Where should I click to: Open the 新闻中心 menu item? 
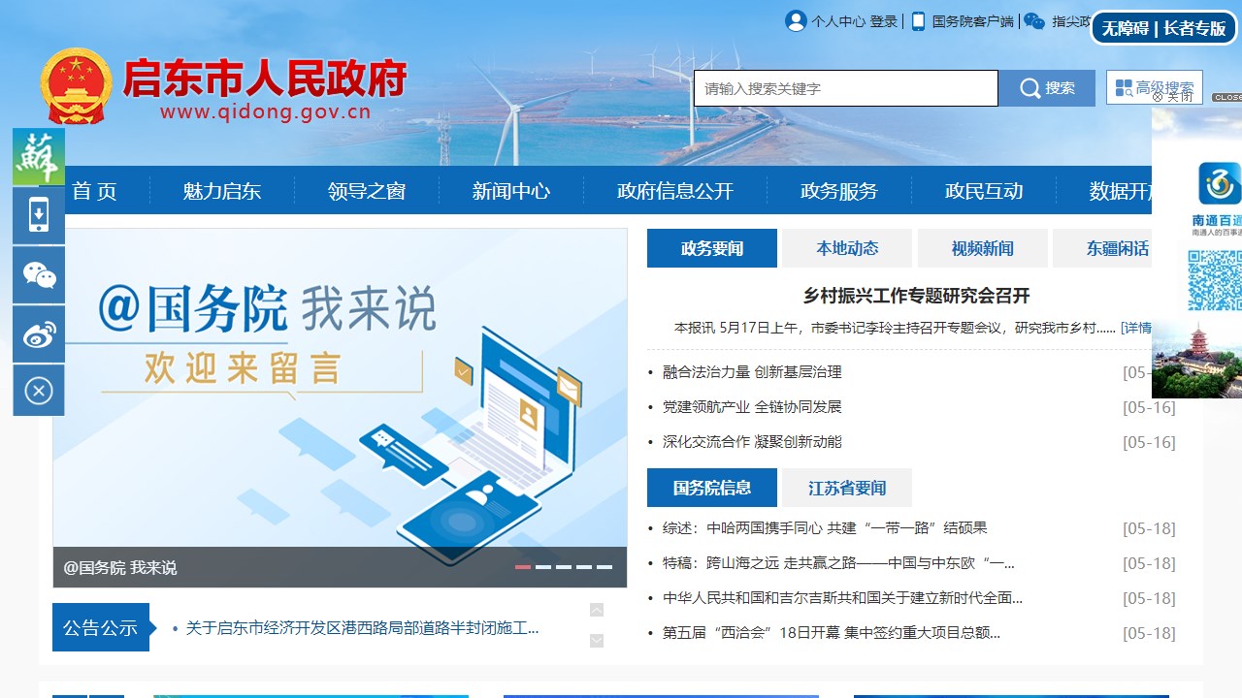click(511, 191)
